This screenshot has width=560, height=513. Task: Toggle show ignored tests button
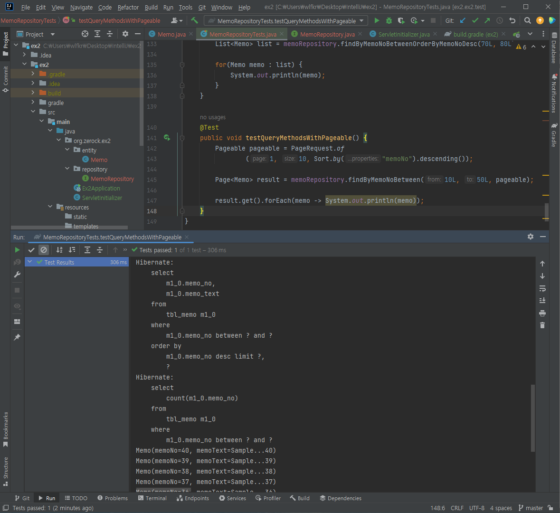44,250
